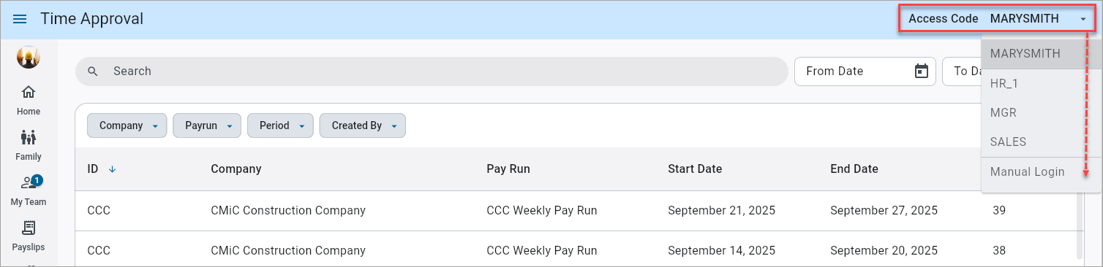
Task: Sort by the ID column arrow
Action: coord(112,169)
